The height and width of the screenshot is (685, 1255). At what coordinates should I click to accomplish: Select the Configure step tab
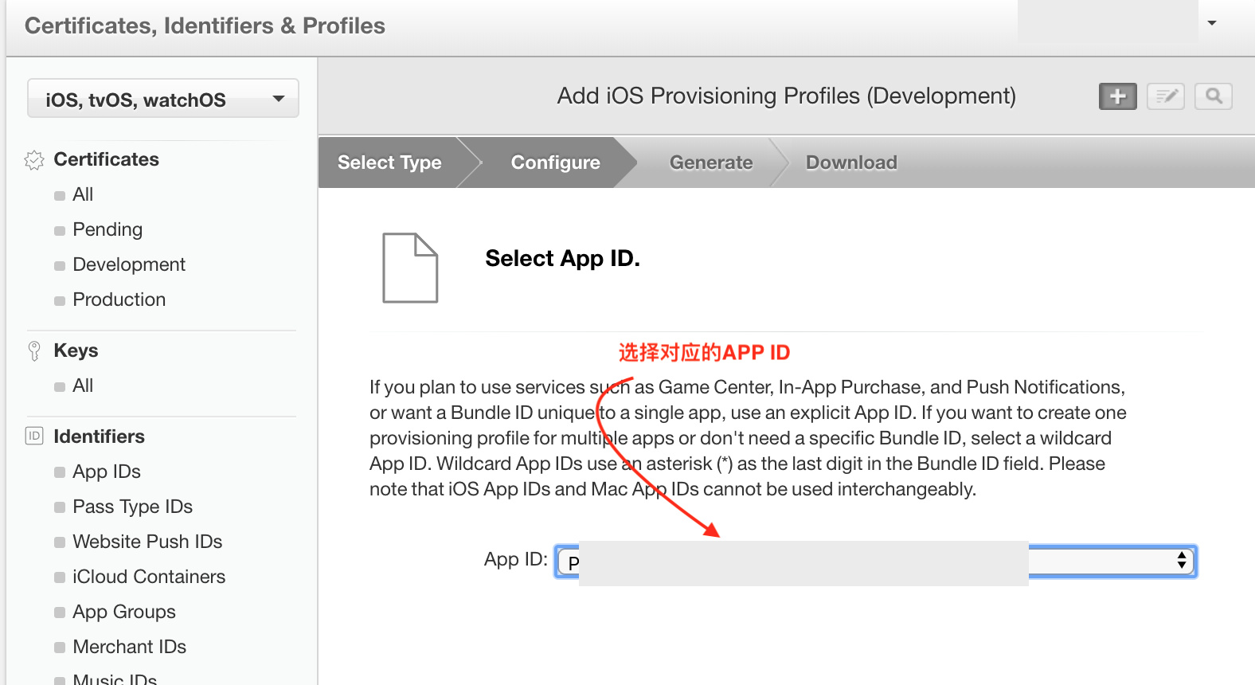click(555, 162)
